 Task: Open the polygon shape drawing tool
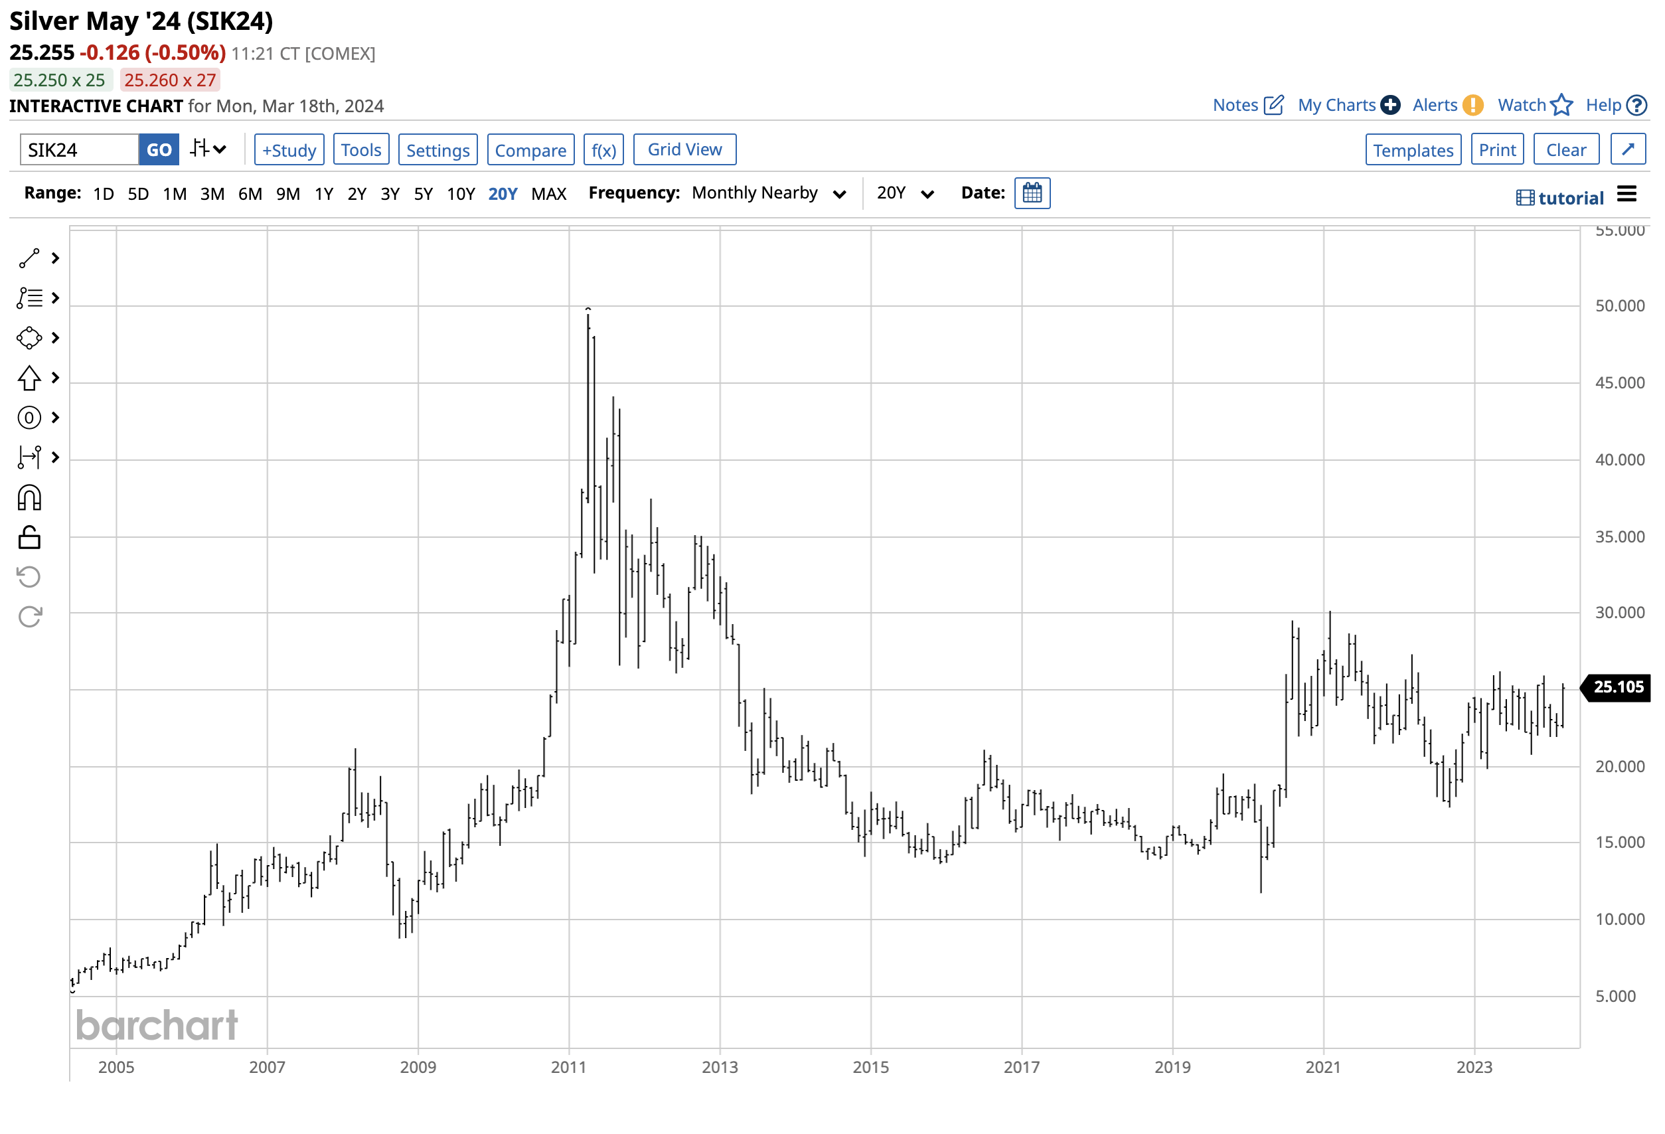pyautogui.click(x=29, y=338)
